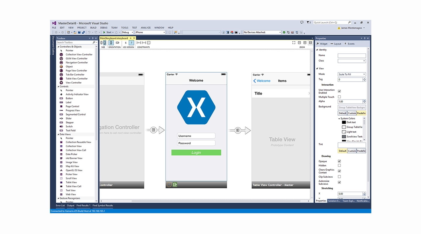Open the BUILD menu
The width and height of the screenshot is (421, 234).
coord(93,28)
